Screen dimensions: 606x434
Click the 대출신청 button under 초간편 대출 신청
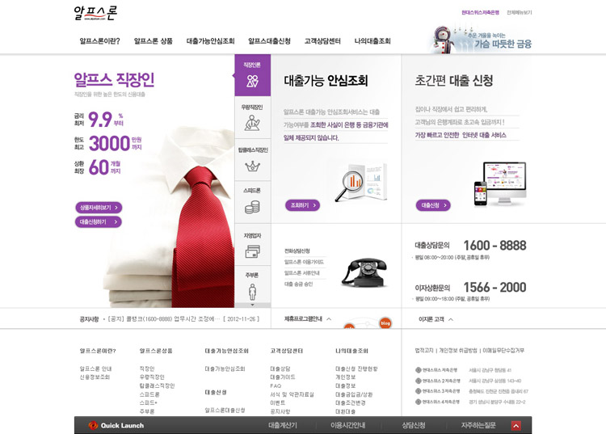(x=433, y=205)
